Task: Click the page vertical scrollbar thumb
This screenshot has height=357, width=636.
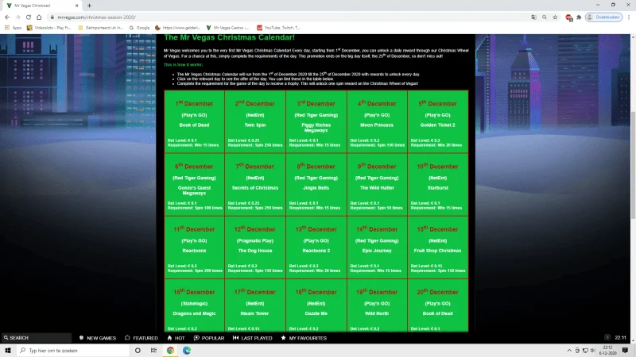Action: tap(633, 166)
